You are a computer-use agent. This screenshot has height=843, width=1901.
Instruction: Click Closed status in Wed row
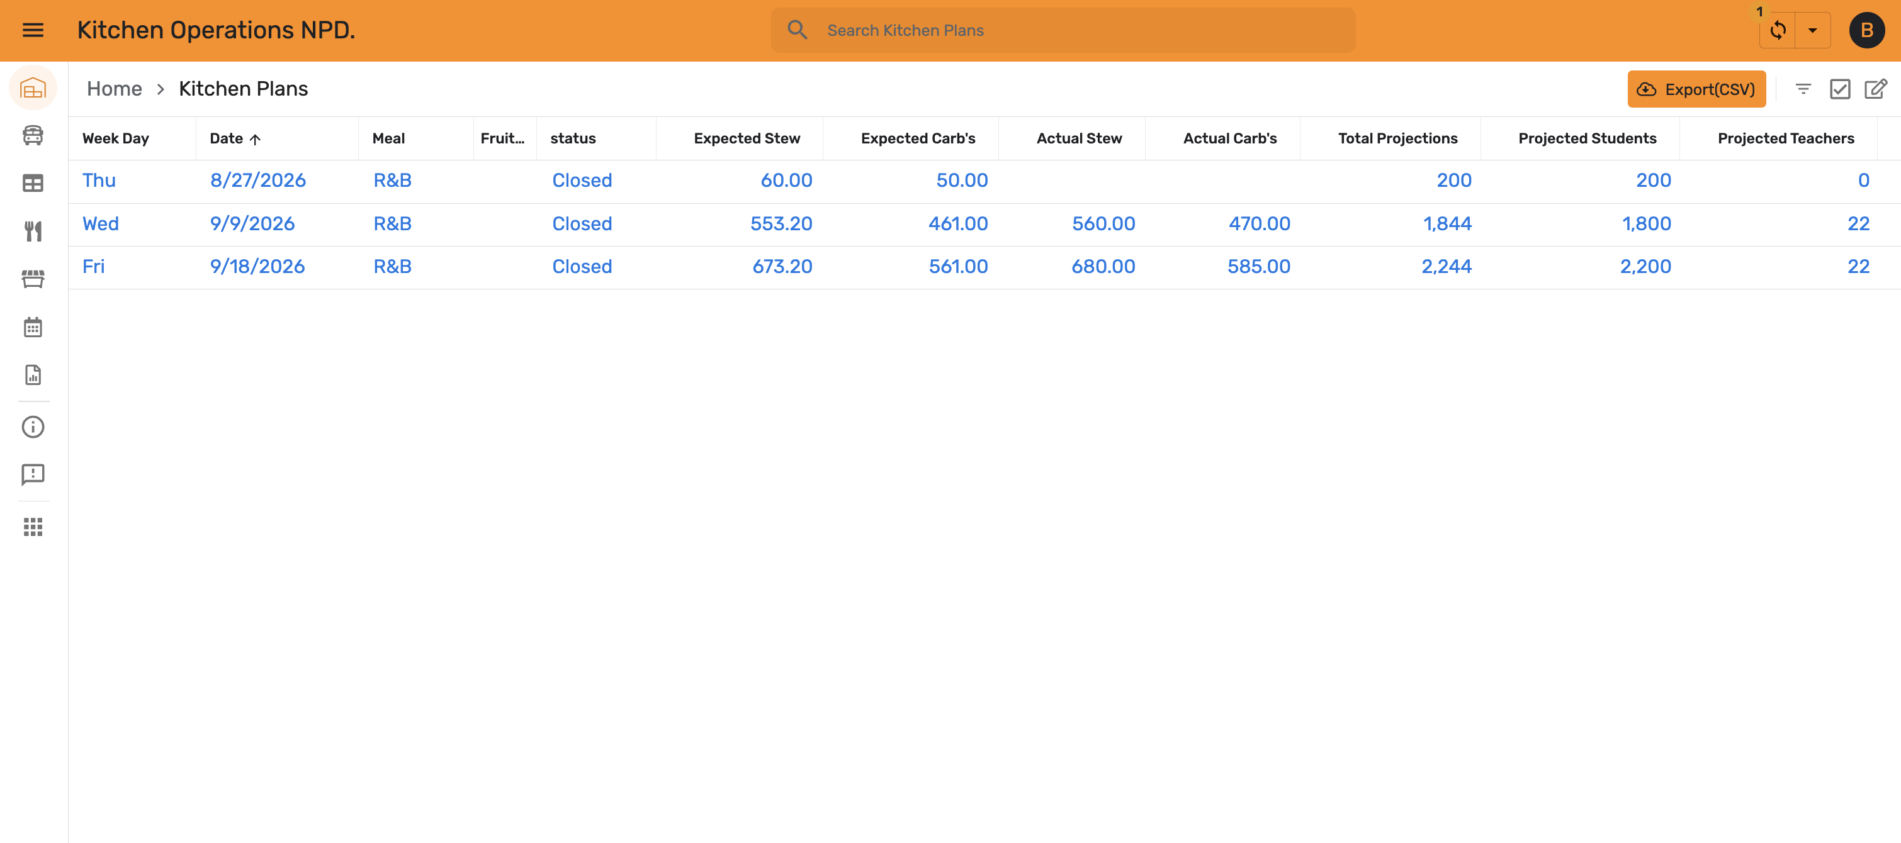click(x=582, y=223)
